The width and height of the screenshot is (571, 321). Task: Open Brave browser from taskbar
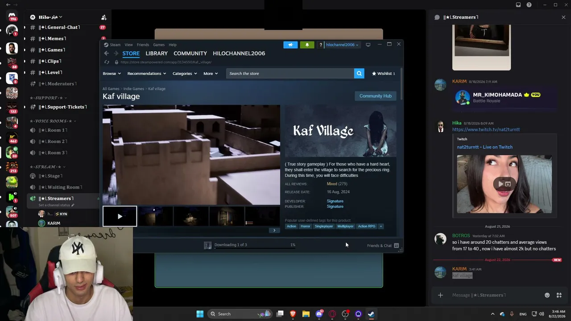coord(293,314)
